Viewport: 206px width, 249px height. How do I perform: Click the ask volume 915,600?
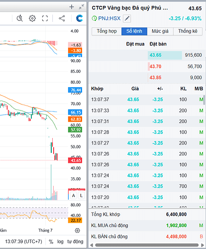[194, 55]
